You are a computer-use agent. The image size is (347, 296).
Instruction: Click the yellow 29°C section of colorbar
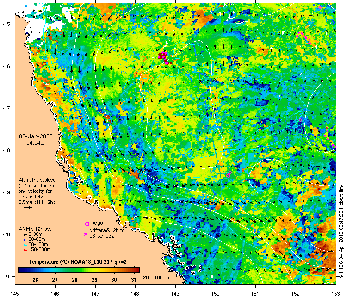click(94, 270)
